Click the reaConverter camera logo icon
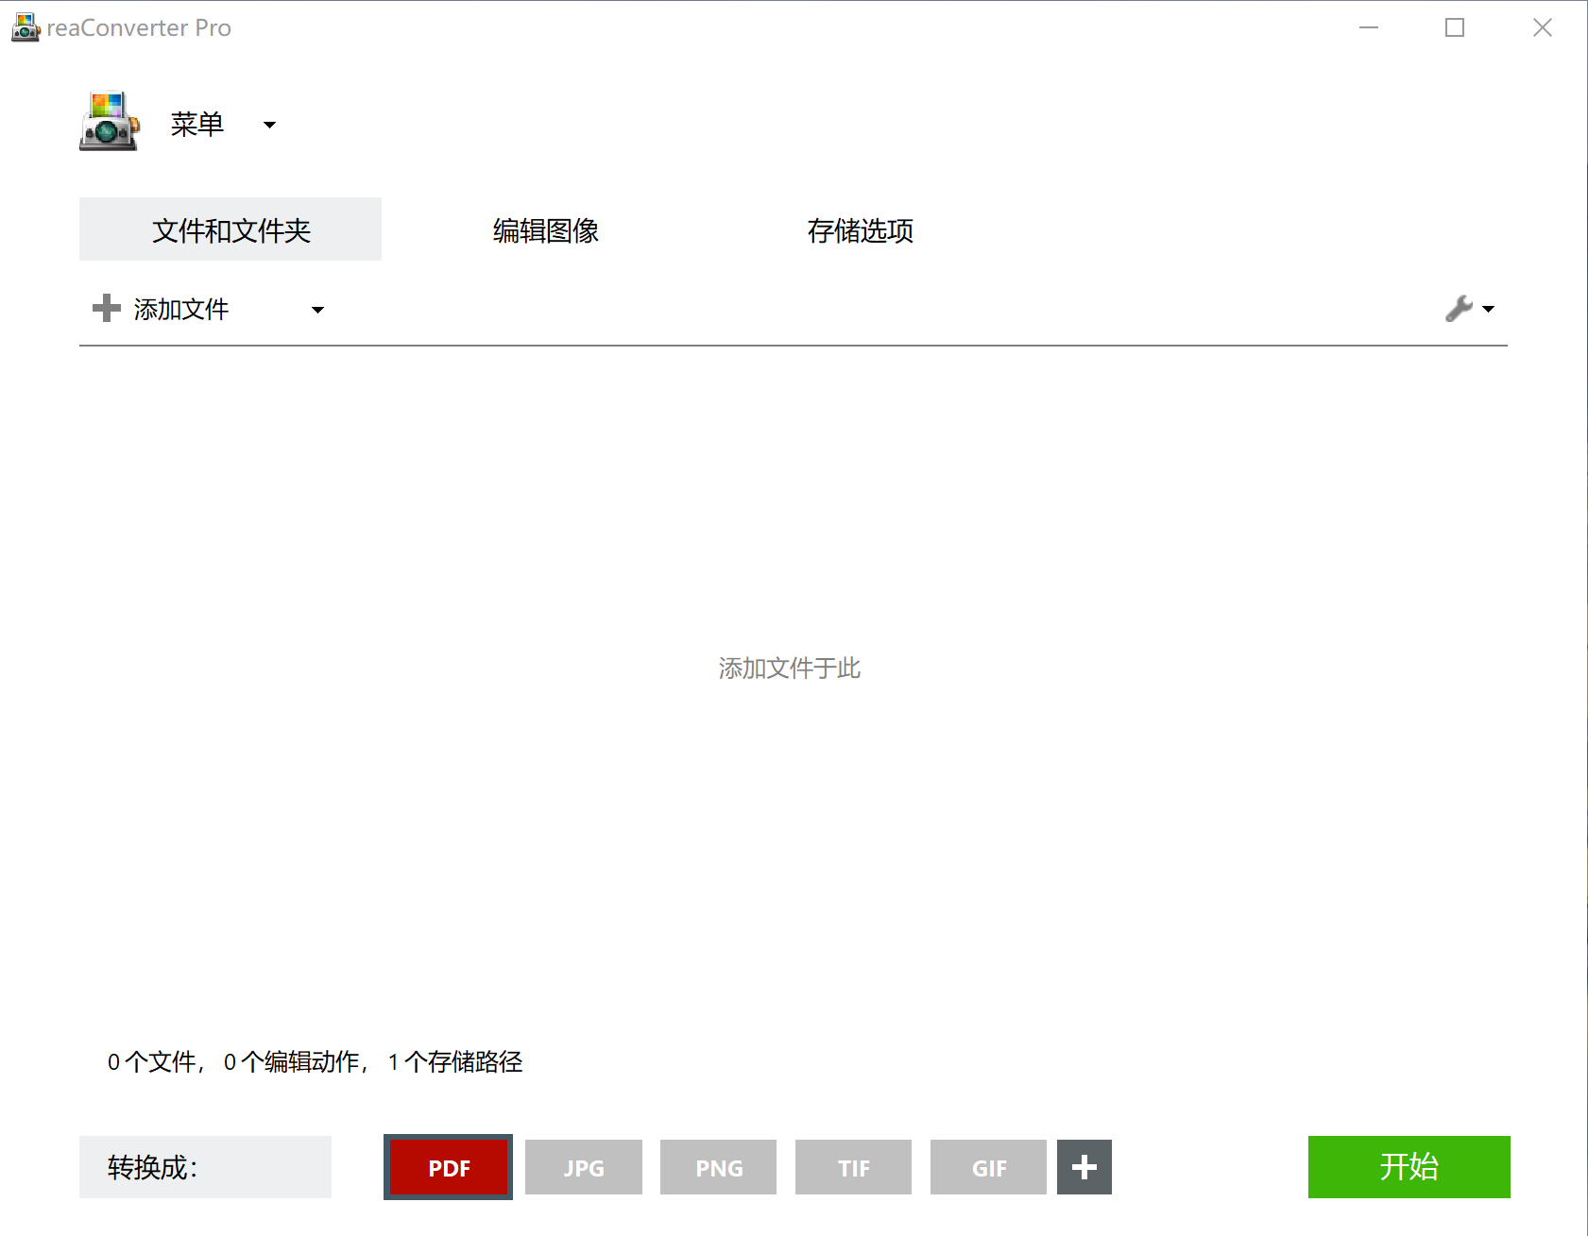 (109, 121)
